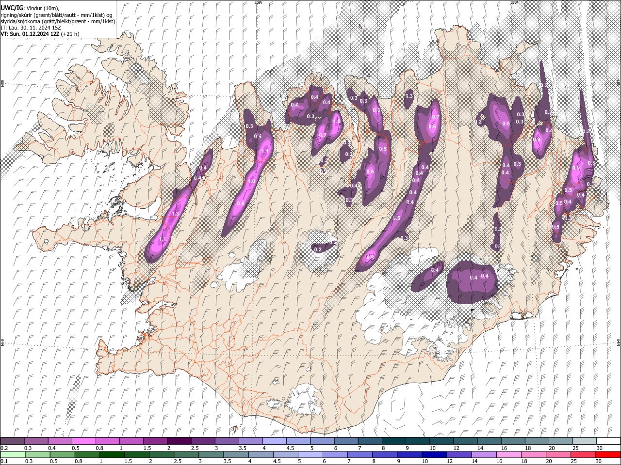Click the '1.3' precipitation value on map
Screen dimensions: 621x465
[x=176, y=214]
